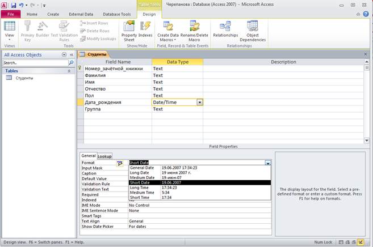373x247 pixels.
Task: Click the search magnifier in navigation pane
Action: point(71,63)
